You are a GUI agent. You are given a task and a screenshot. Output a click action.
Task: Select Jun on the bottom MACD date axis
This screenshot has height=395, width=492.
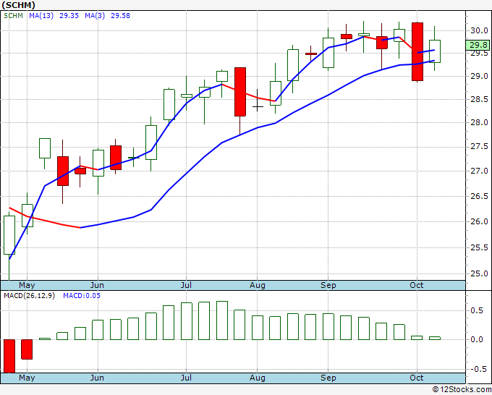97,378
